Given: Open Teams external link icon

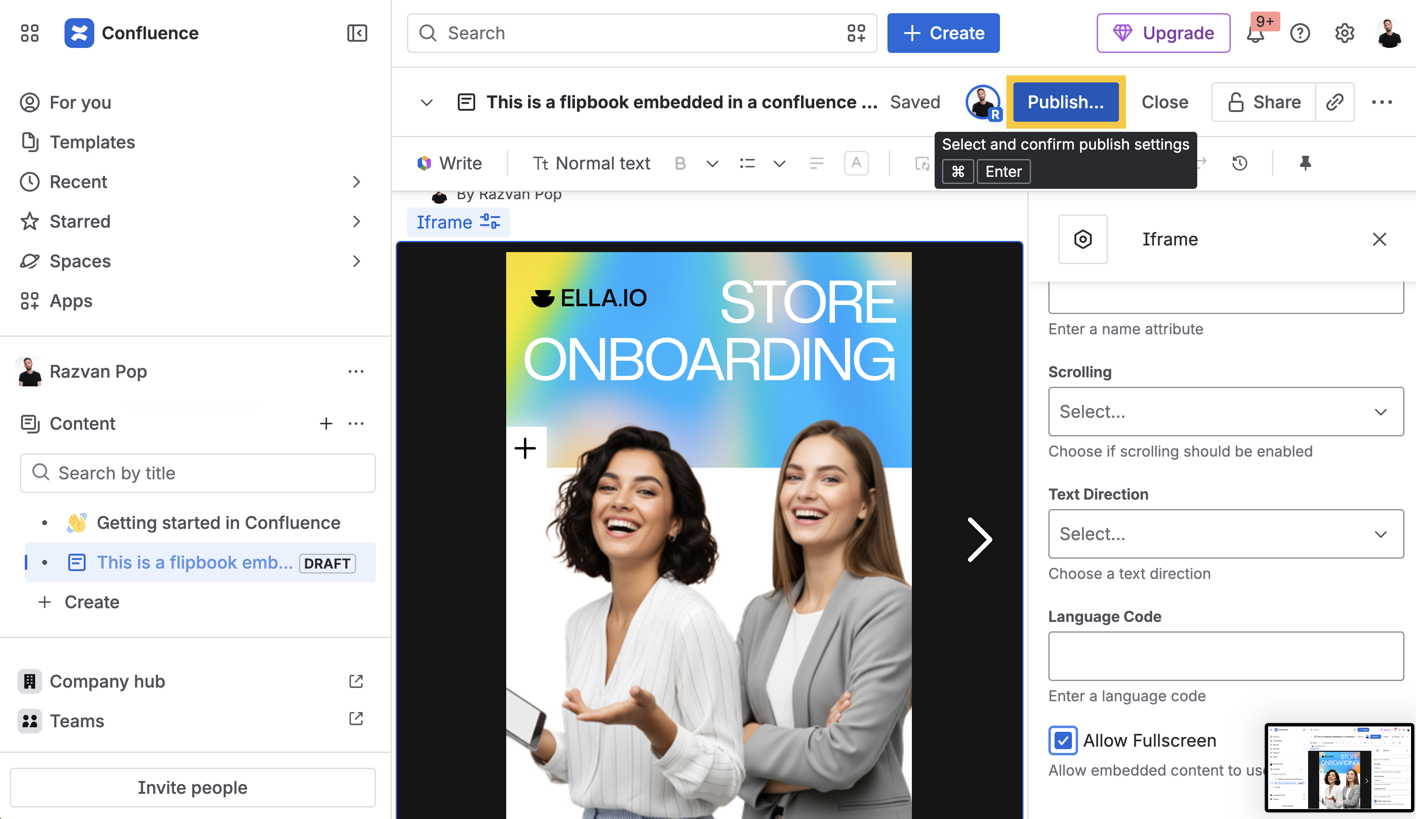Looking at the screenshot, I should tap(356, 719).
